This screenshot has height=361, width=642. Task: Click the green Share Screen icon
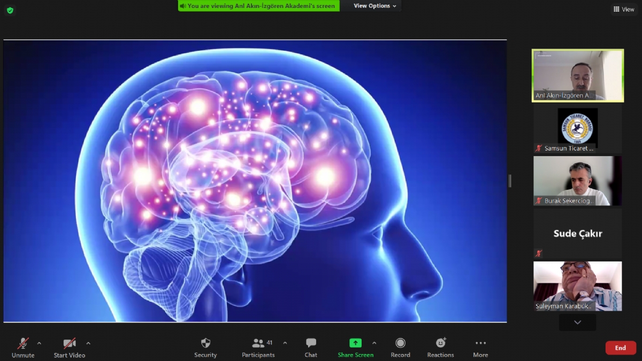[355, 343]
